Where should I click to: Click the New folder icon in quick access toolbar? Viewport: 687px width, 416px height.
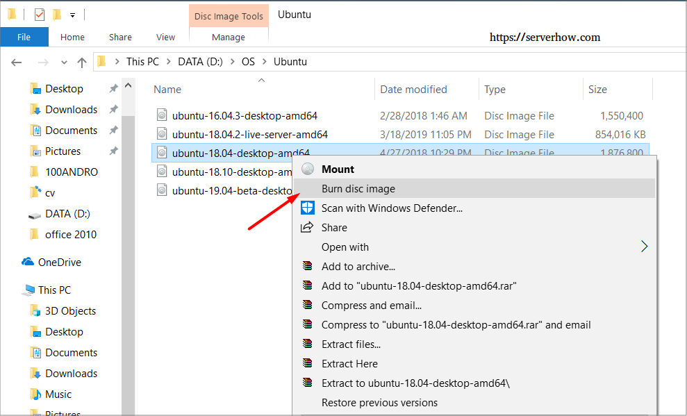[56, 15]
